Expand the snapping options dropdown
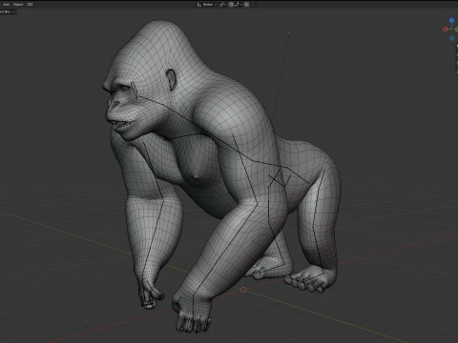Screen dimensions: 458x343 point(238,5)
